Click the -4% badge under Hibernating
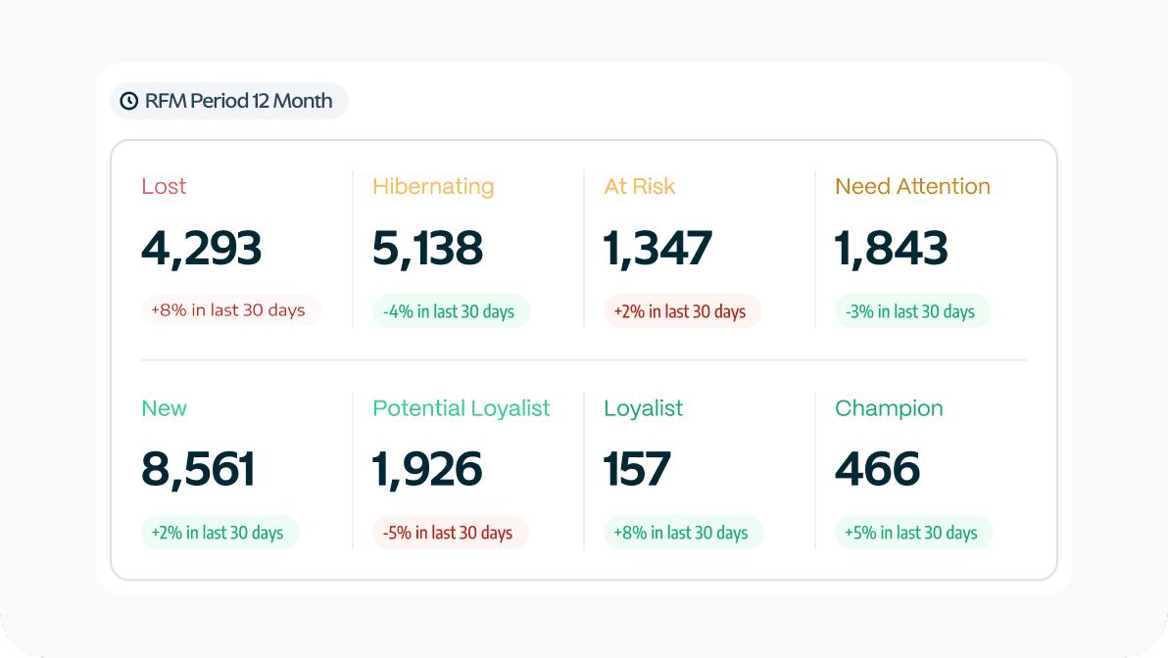 tap(452, 311)
